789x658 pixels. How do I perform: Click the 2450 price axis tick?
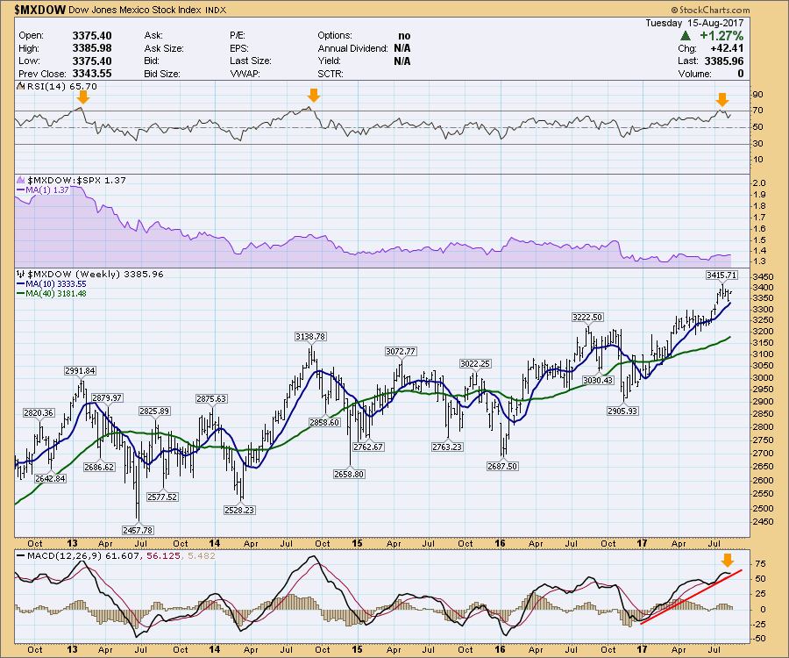coord(763,521)
